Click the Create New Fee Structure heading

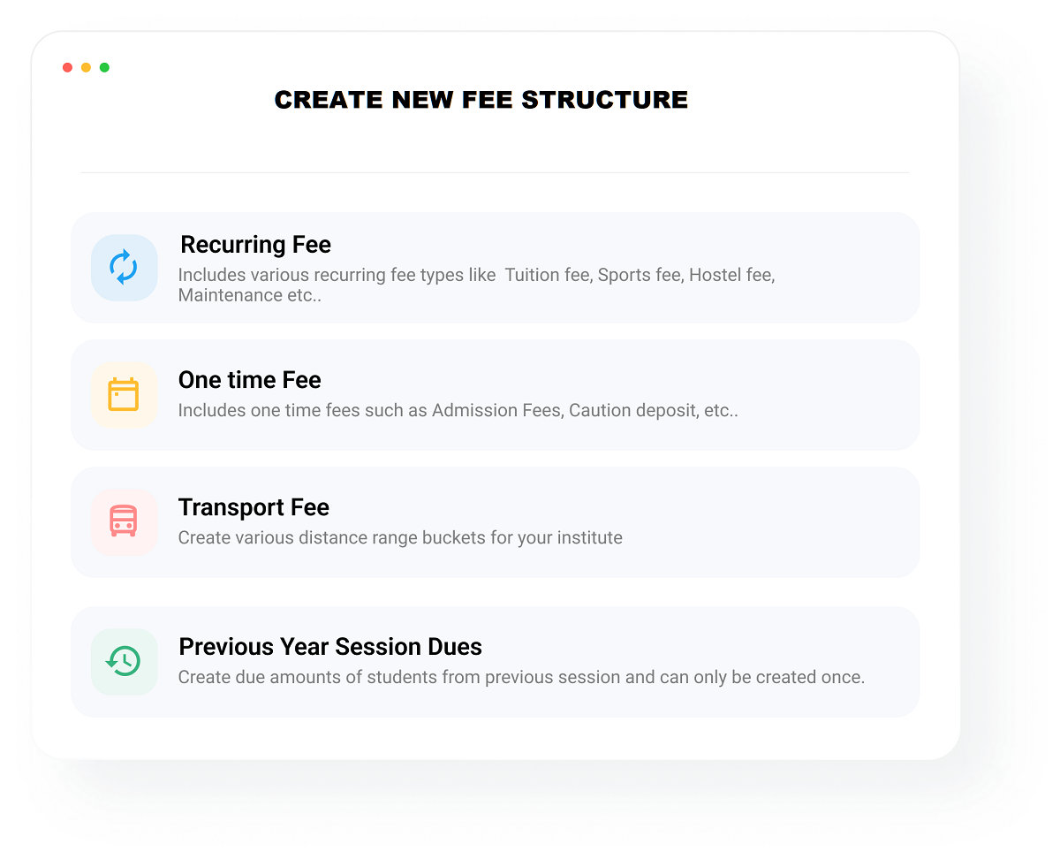pos(481,100)
